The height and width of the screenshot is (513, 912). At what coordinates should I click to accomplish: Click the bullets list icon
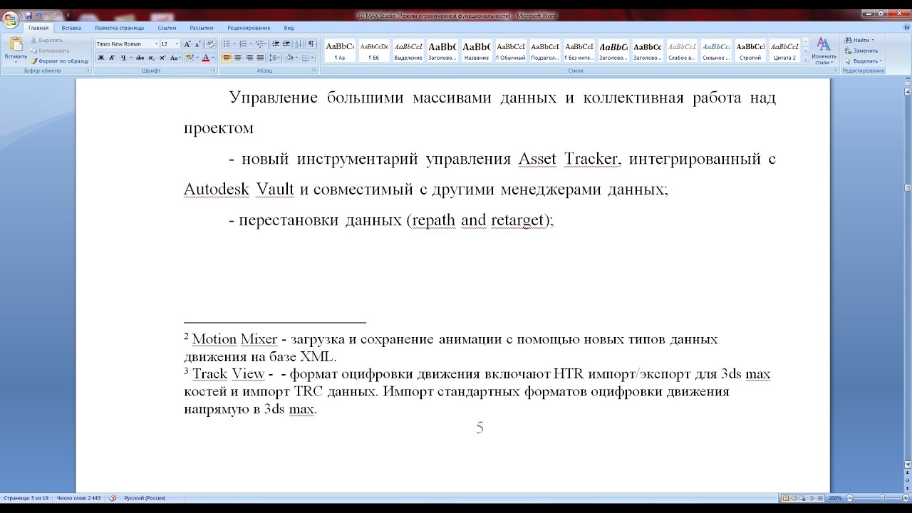click(x=226, y=44)
